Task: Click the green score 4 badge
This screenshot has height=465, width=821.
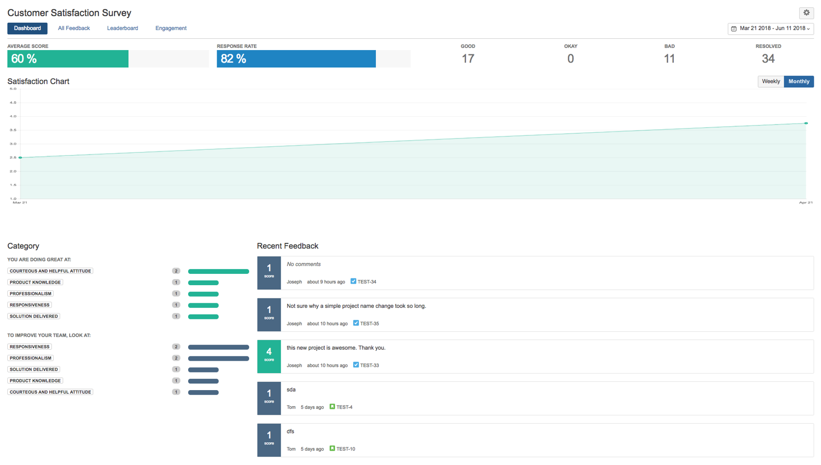Action: (x=269, y=356)
